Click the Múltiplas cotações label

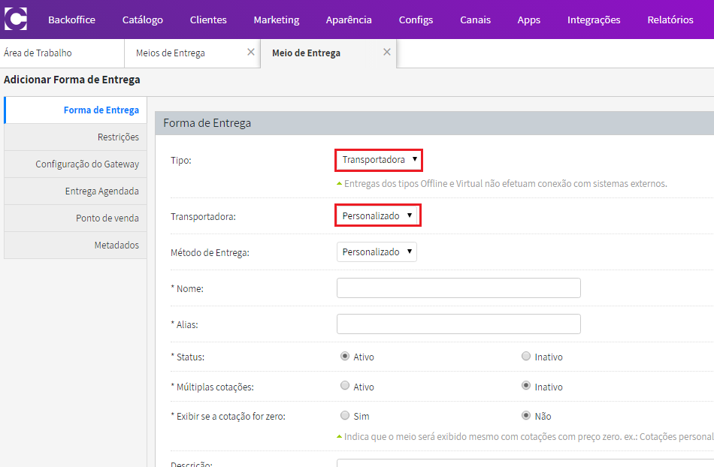point(212,387)
